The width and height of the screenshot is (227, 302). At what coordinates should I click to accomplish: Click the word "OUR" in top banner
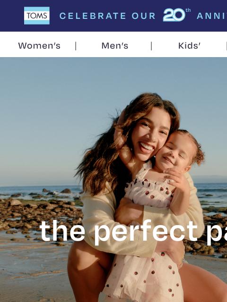[x=144, y=16]
